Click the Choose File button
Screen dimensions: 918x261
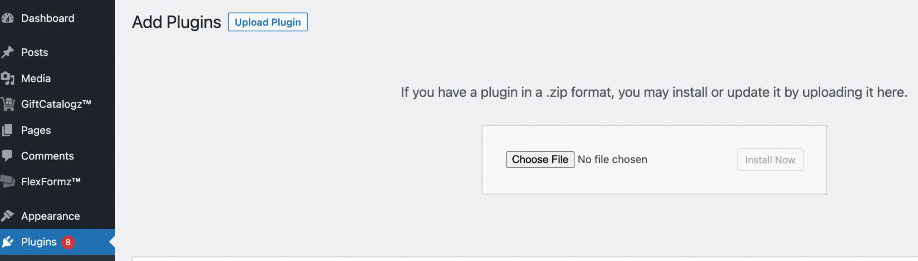tap(540, 159)
